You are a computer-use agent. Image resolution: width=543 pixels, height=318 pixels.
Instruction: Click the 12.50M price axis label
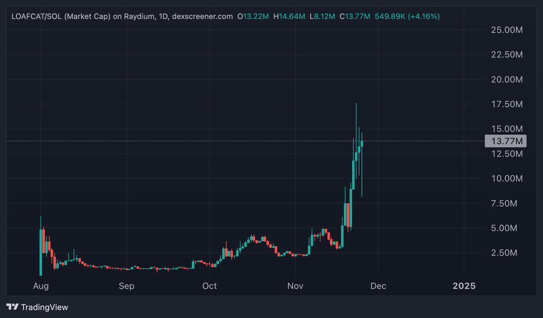(x=507, y=154)
